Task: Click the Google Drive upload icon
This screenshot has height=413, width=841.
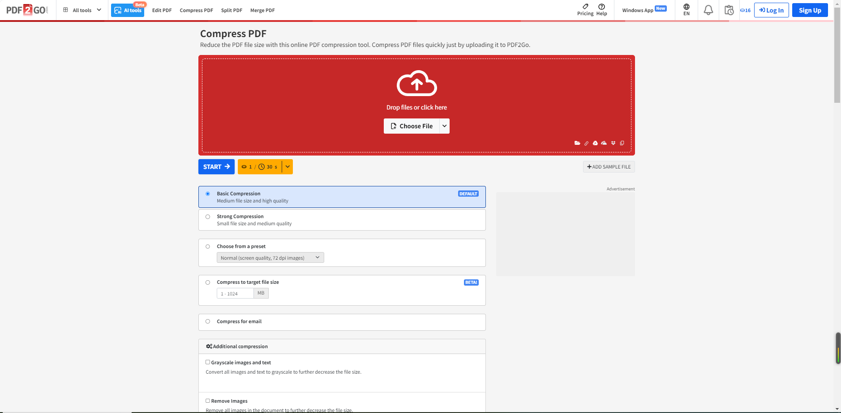Action: [x=595, y=143]
